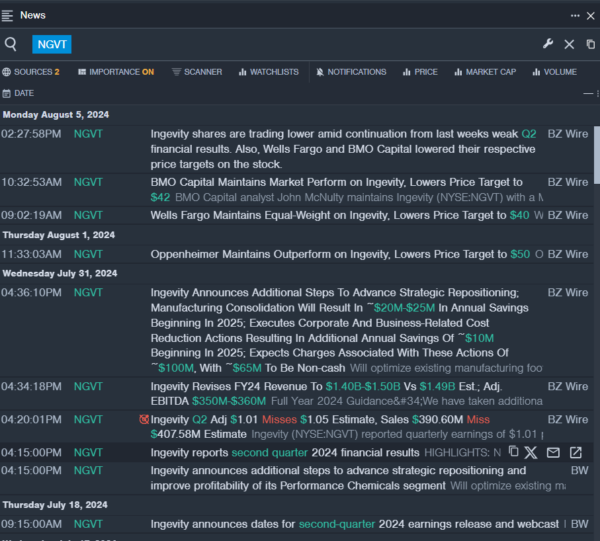Open the story in external window

(576, 452)
